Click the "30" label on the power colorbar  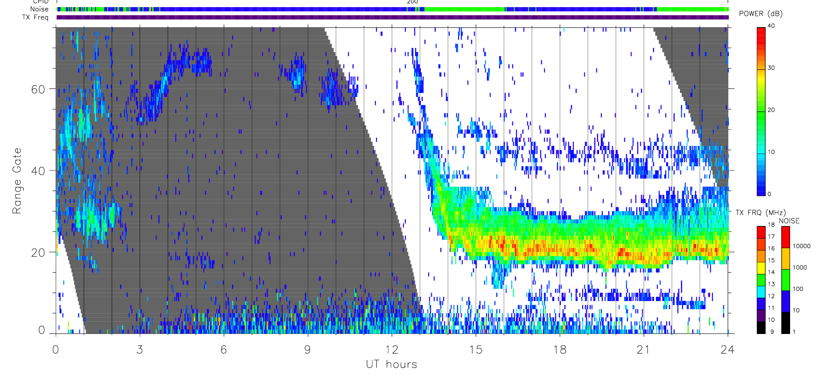pos(771,68)
